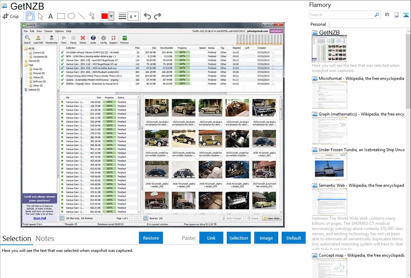Click the Start Poll link in GetNZB
The image size is (411, 278).
39,218
